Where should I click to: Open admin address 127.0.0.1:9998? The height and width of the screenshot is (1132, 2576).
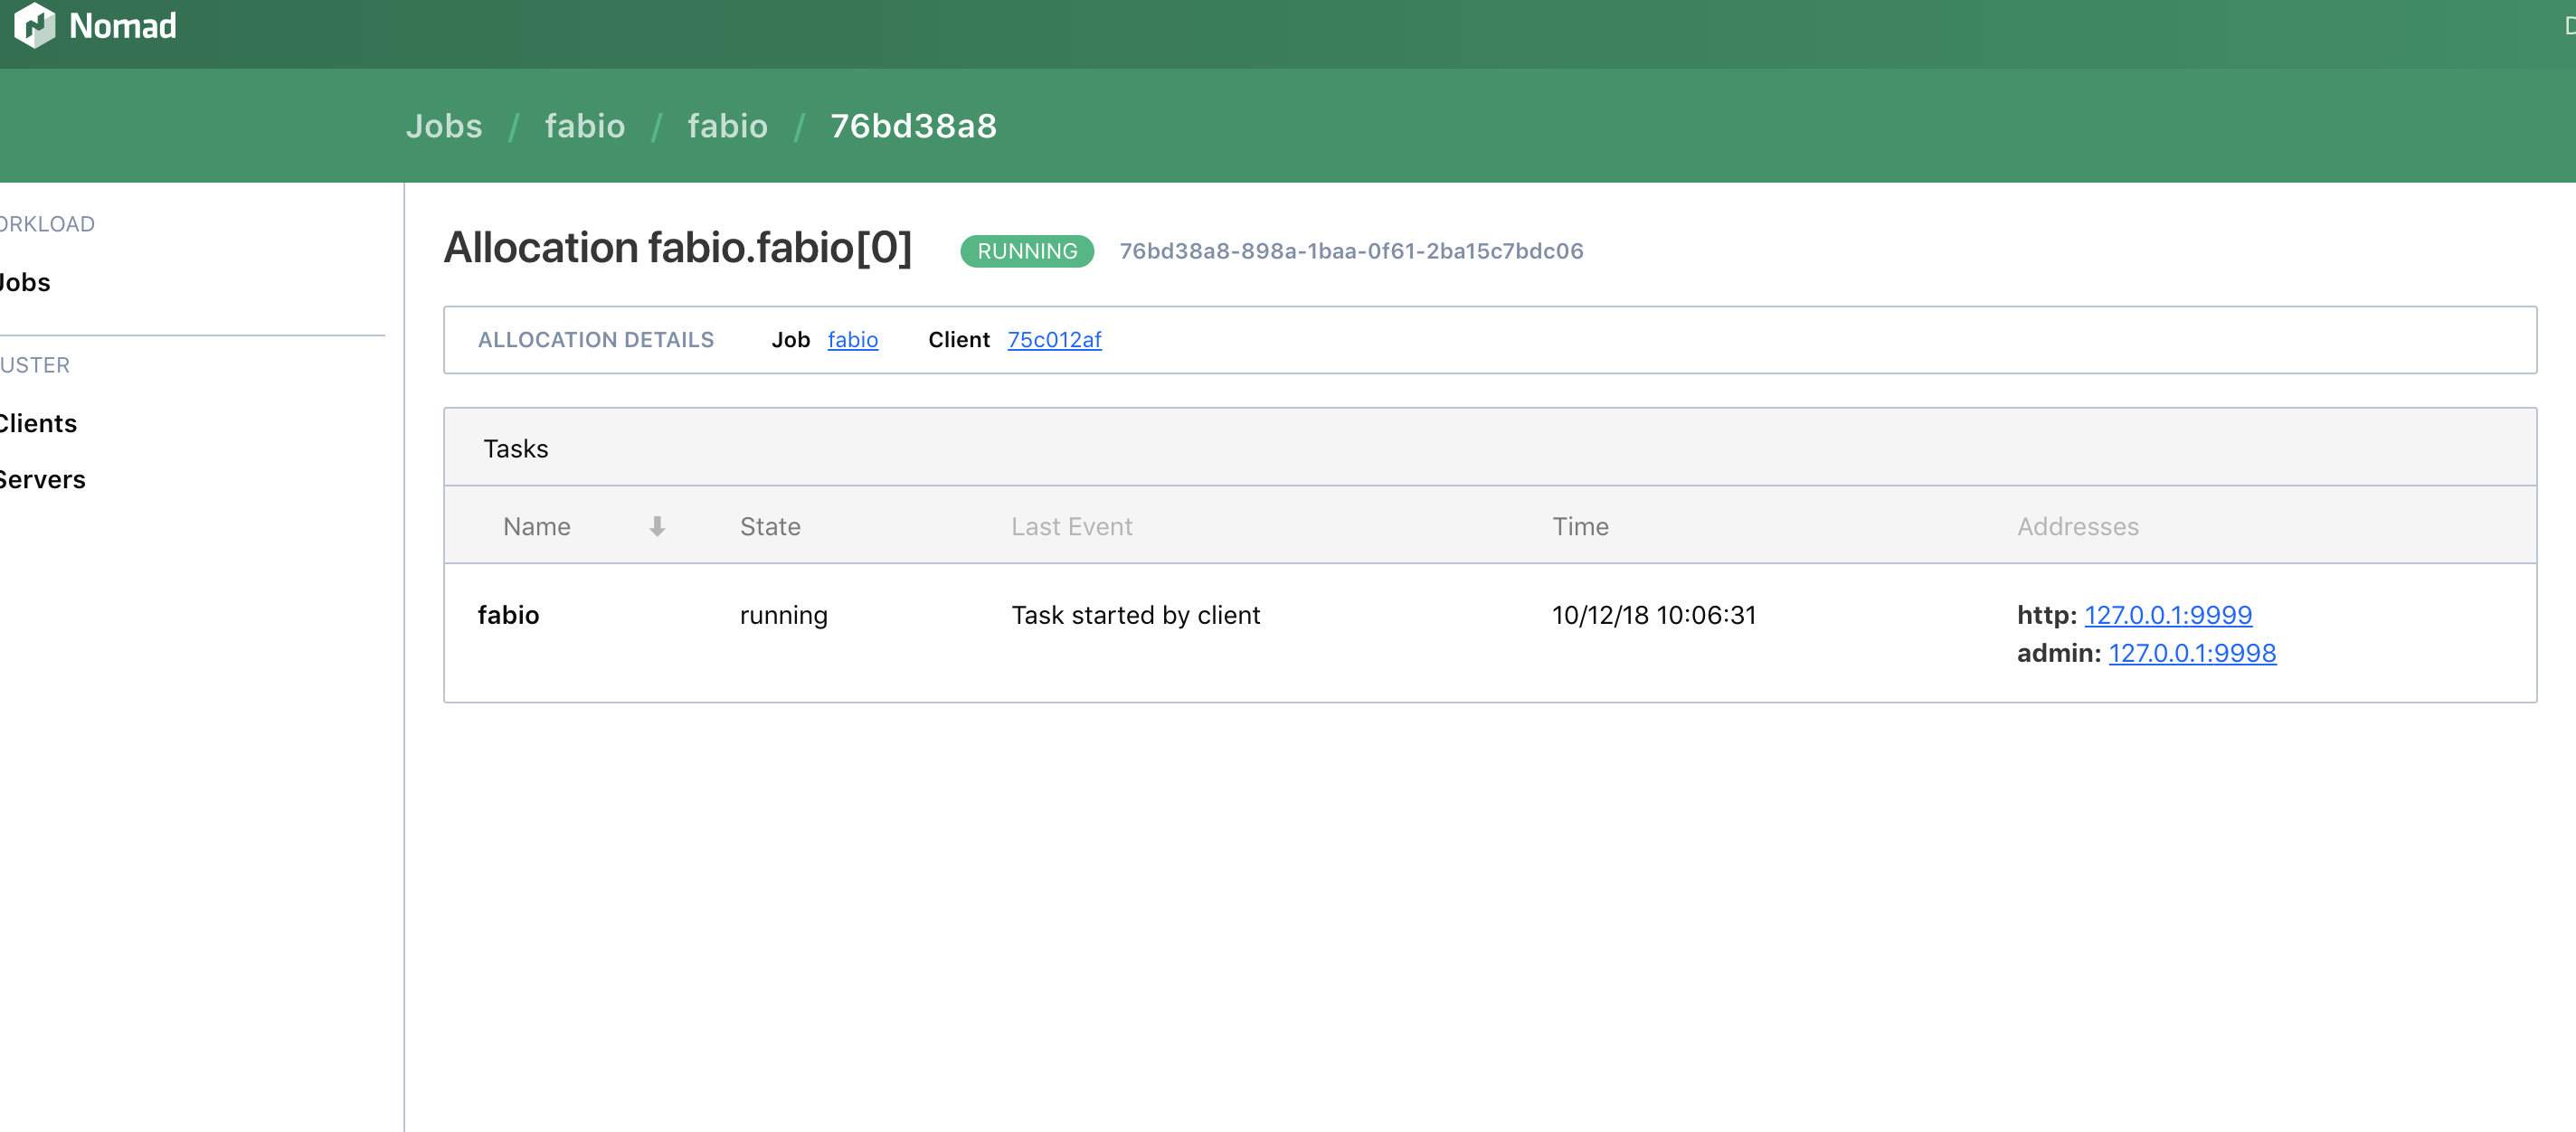point(2192,653)
